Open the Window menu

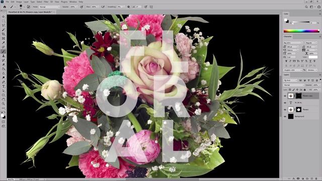pos(73,2)
